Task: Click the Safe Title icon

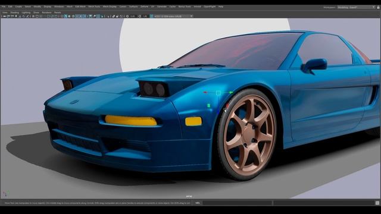Action: click(x=56, y=16)
